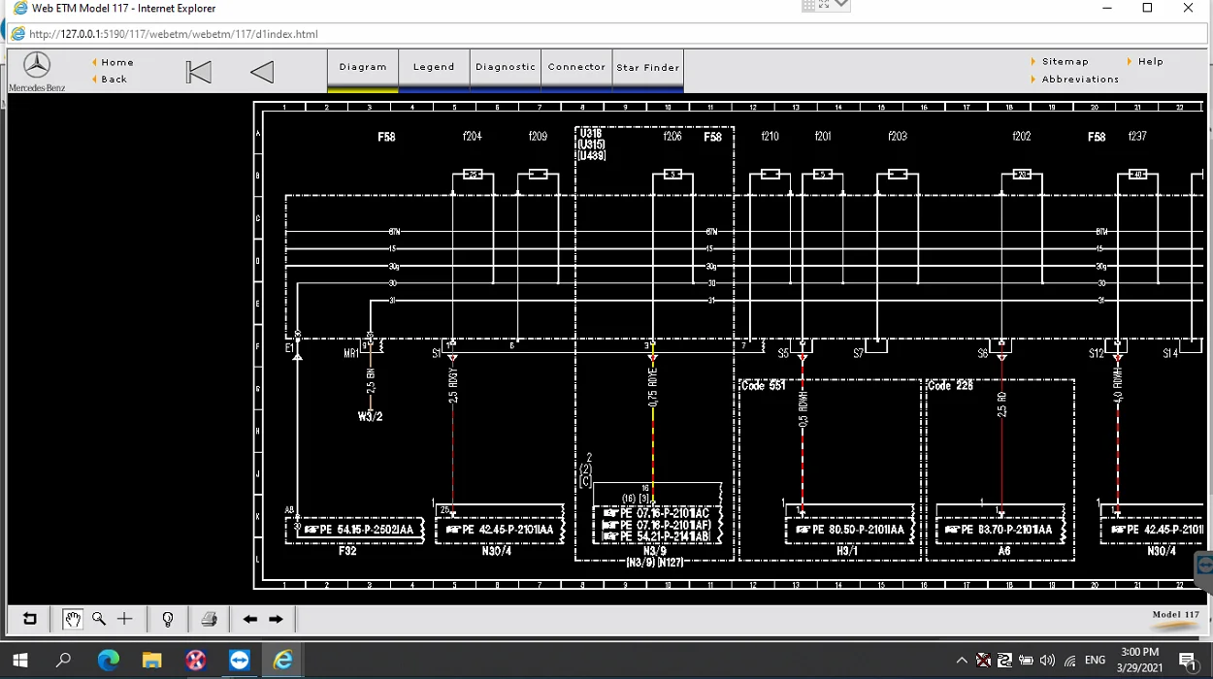Open File Explorer from the taskbar
This screenshot has height=679, width=1213.
click(151, 661)
